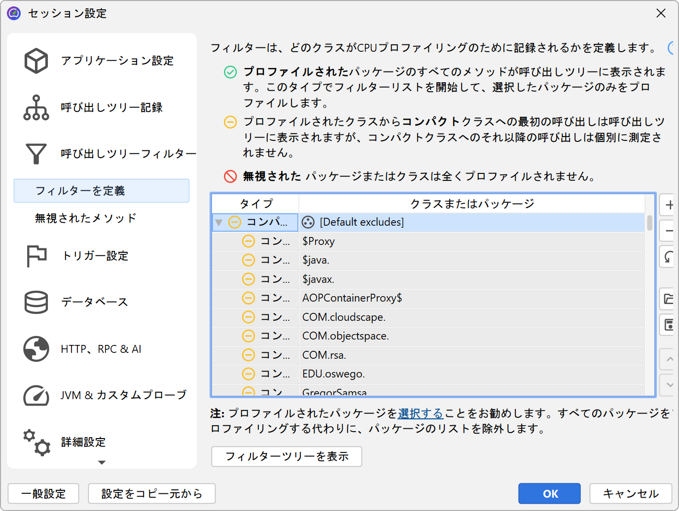Remove the selected filter with the minus button

[x=669, y=231]
